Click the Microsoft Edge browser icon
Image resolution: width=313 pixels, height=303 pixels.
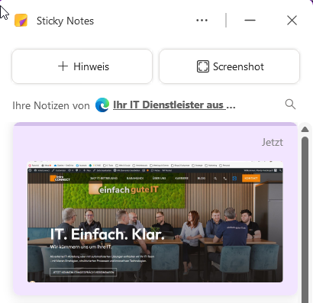click(x=102, y=105)
